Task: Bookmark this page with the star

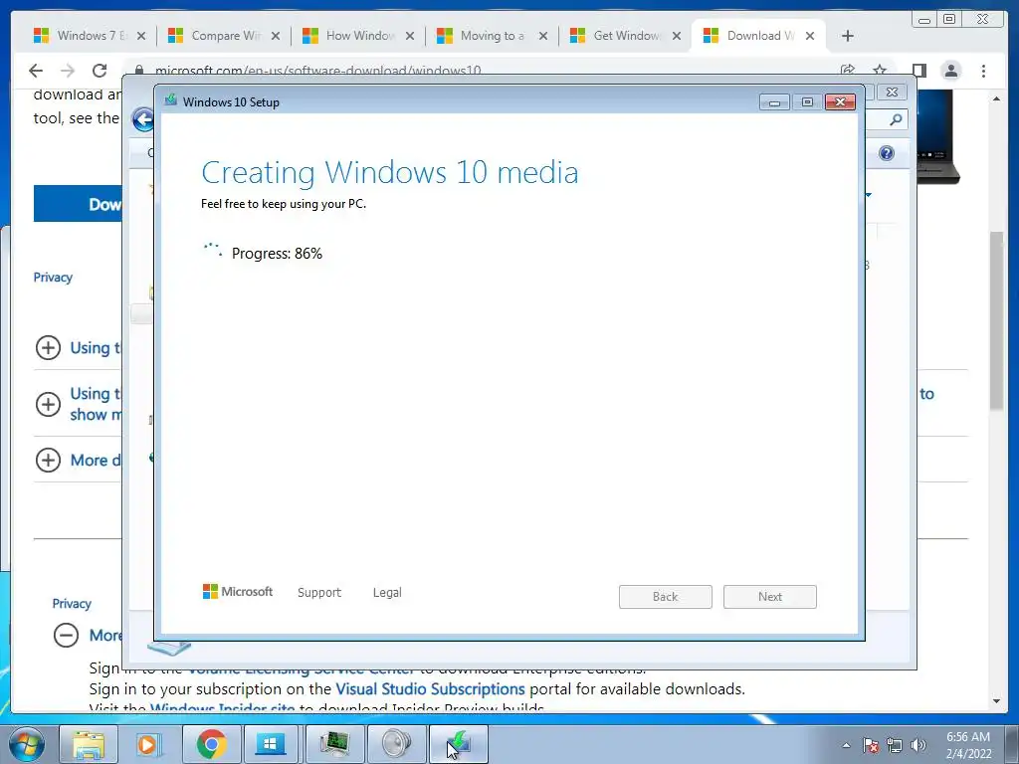Action: 880,70
